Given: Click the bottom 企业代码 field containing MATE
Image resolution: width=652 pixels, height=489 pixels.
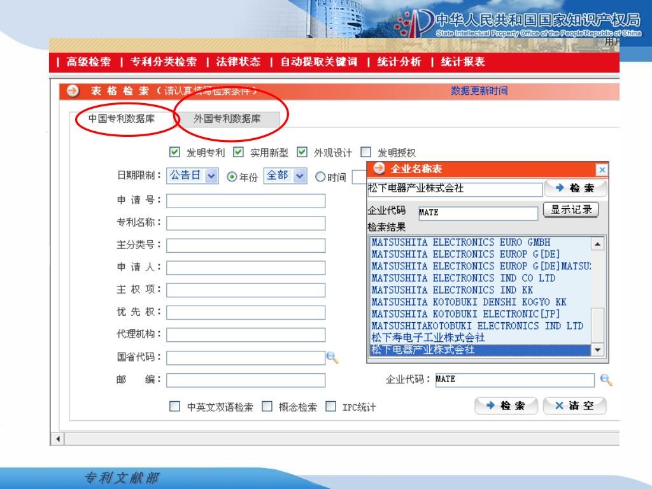Looking at the screenshot, I should pos(514,380).
